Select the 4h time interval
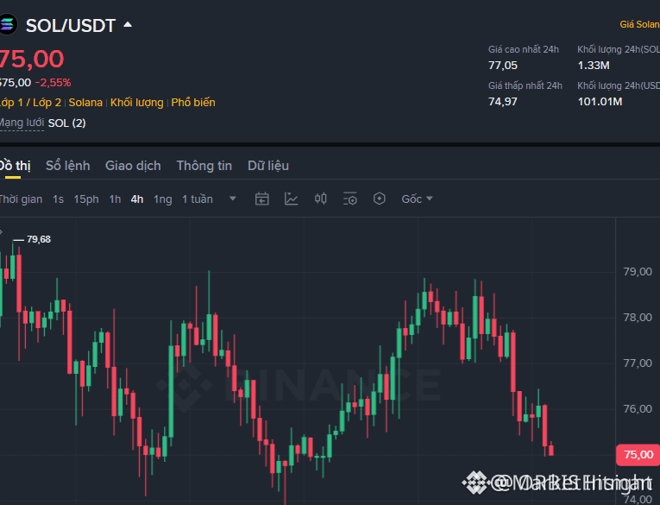Viewport: 660px width, 505px height. pyautogui.click(x=137, y=199)
